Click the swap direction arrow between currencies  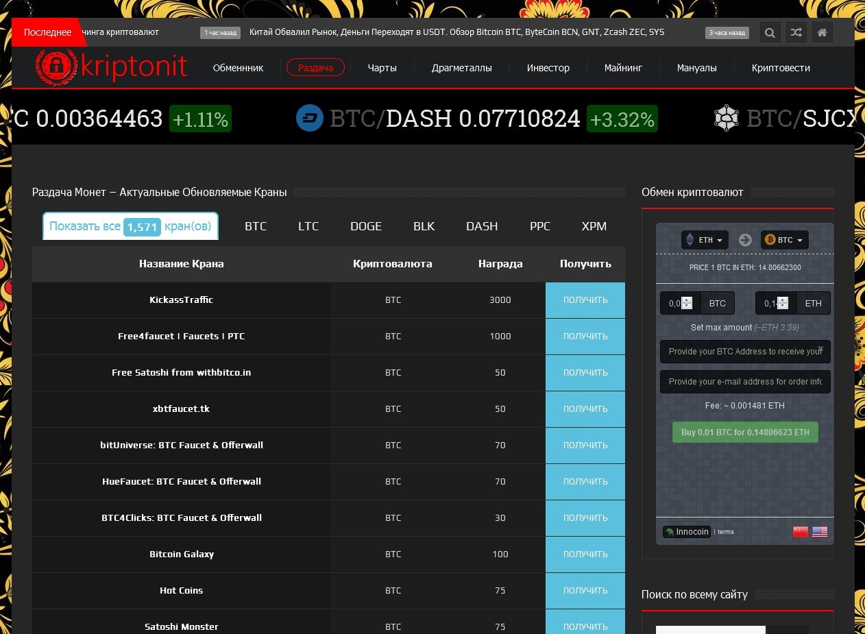(x=745, y=240)
